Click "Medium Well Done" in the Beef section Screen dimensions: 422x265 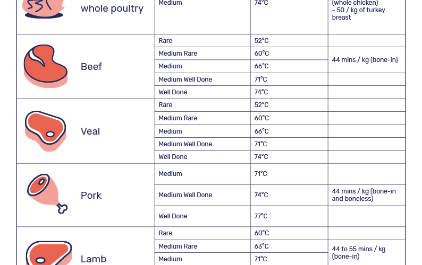185,79
